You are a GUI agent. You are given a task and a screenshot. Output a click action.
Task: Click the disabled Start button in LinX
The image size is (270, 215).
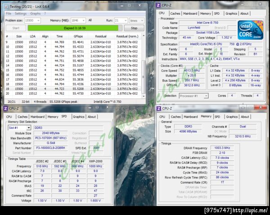(16, 28)
